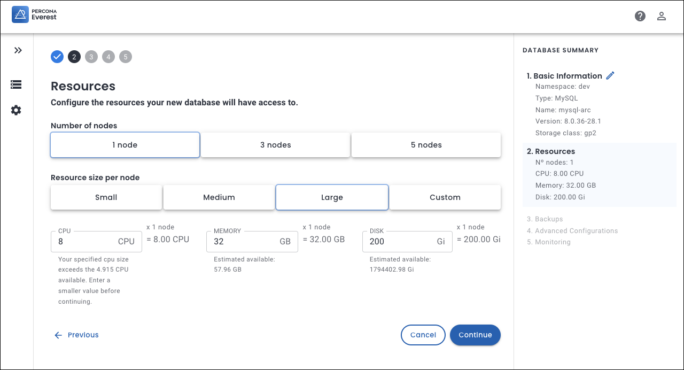
Task: Click the step 3 circle indicator
Action: 91,57
